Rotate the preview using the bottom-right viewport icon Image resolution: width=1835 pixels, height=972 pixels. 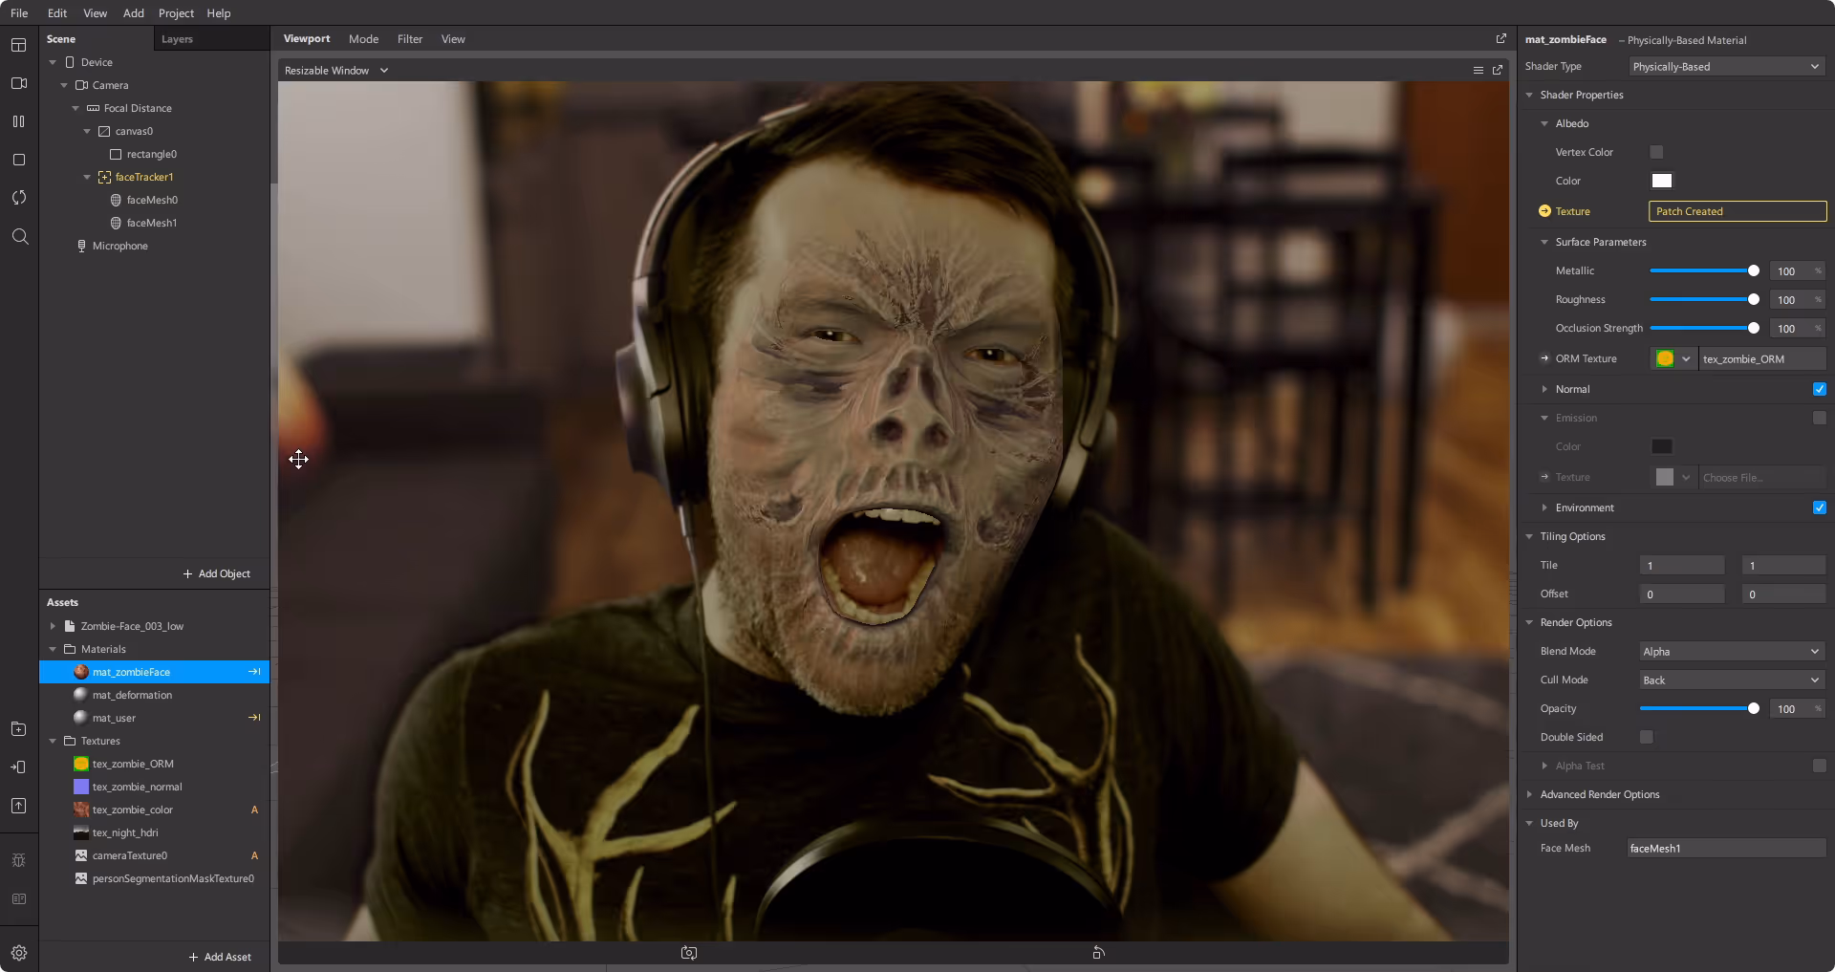click(x=1097, y=952)
